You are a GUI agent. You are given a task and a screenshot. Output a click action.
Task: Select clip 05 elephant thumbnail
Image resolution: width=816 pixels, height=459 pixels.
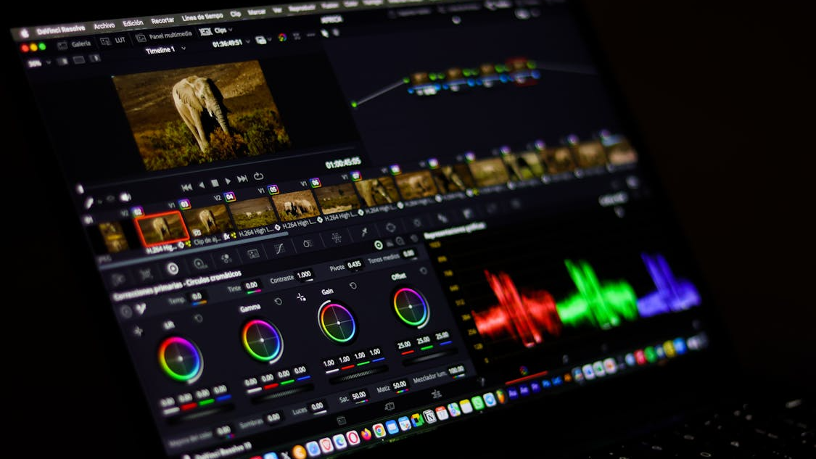(x=296, y=204)
